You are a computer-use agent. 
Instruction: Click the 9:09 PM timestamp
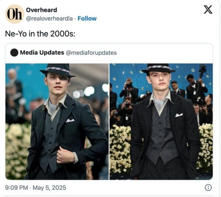[x=17, y=187]
